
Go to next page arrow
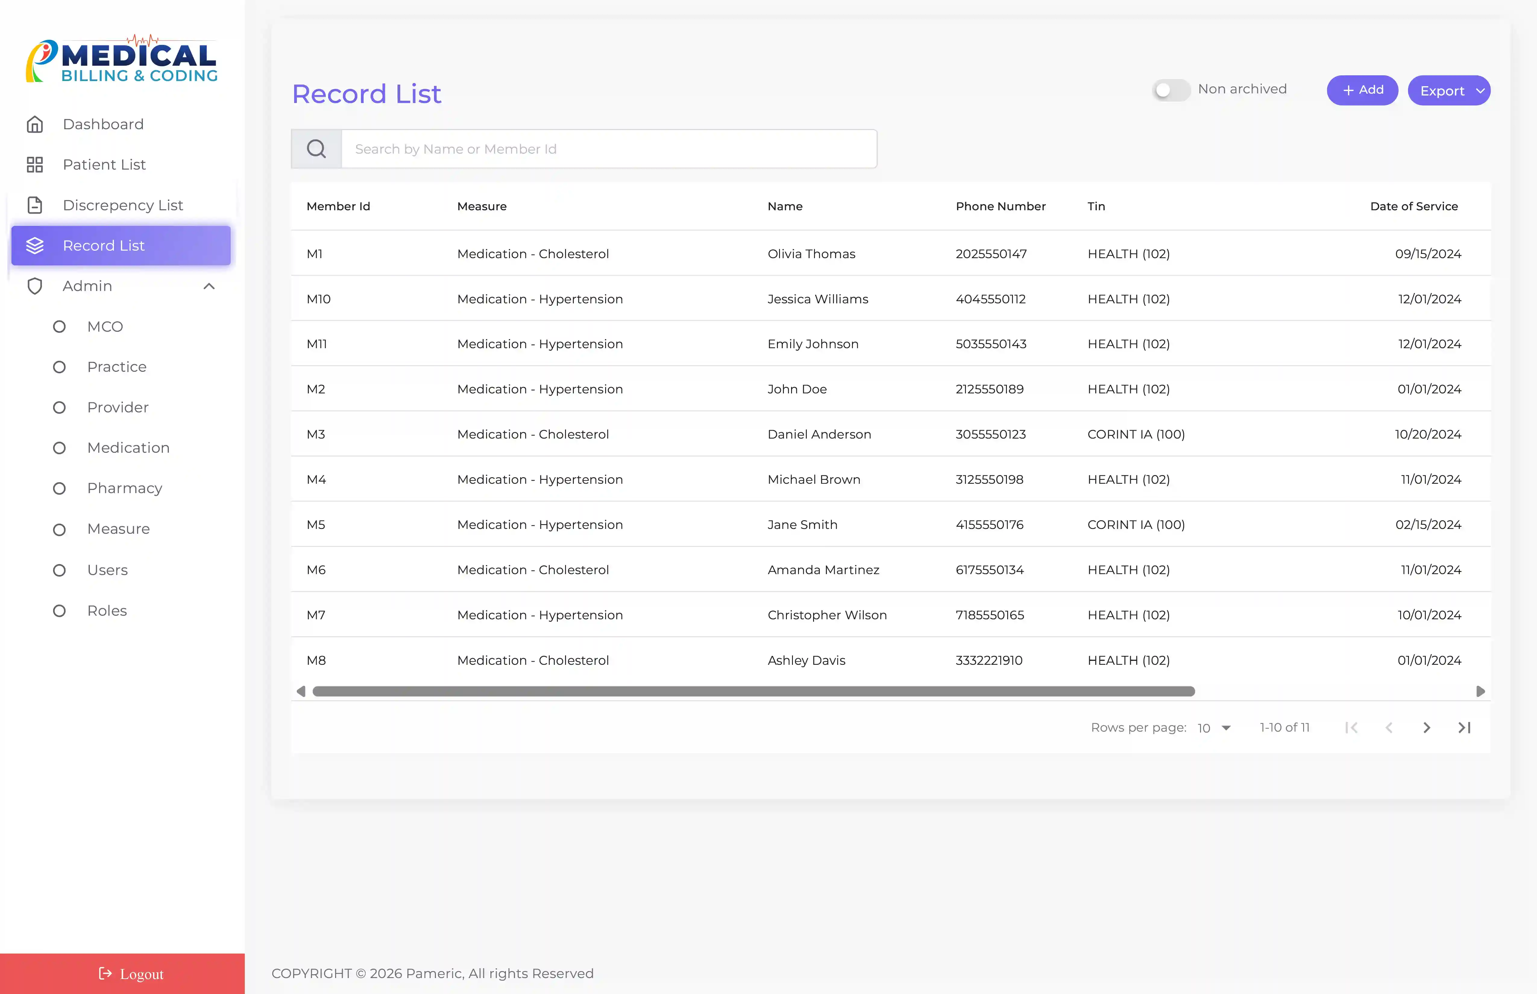(x=1427, y=728)
